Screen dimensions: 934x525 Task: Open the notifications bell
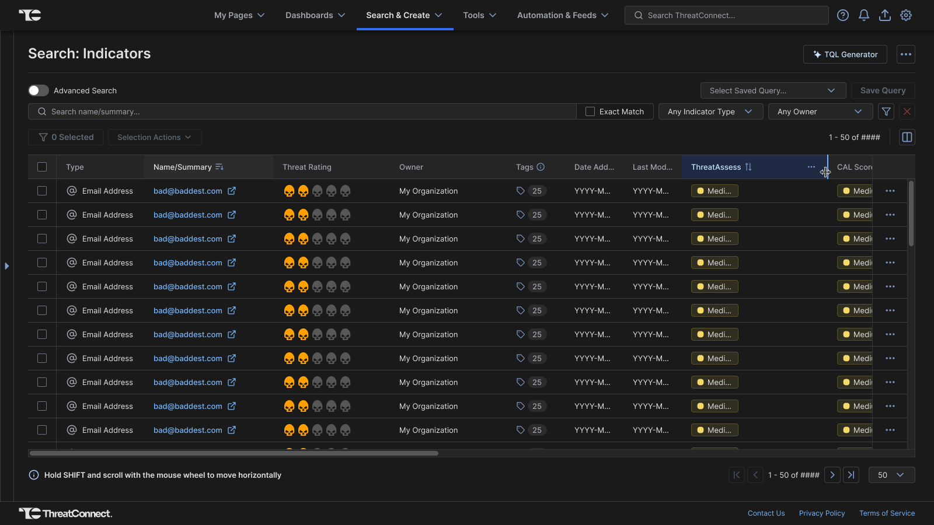click(x=863, y=15)
